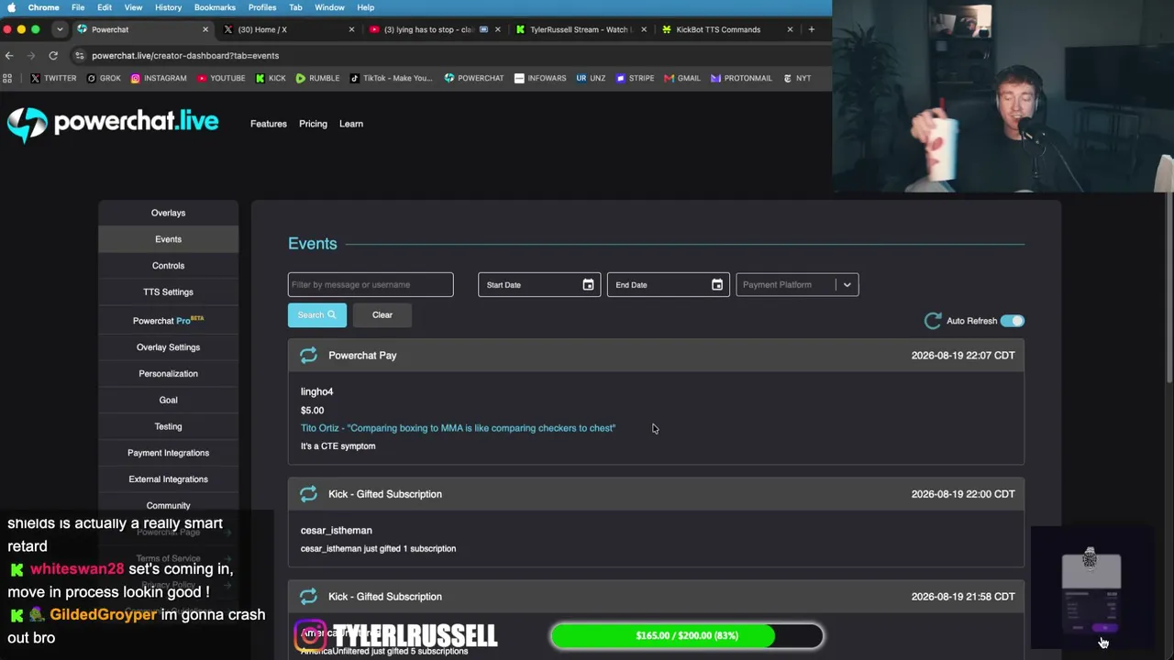Open the NYT bookmark

[797, 78]
